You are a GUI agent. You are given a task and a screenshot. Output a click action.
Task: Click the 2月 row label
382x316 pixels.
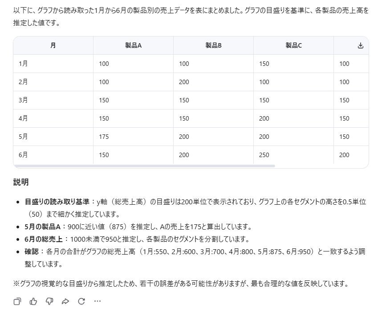click(x=23, y=82)
